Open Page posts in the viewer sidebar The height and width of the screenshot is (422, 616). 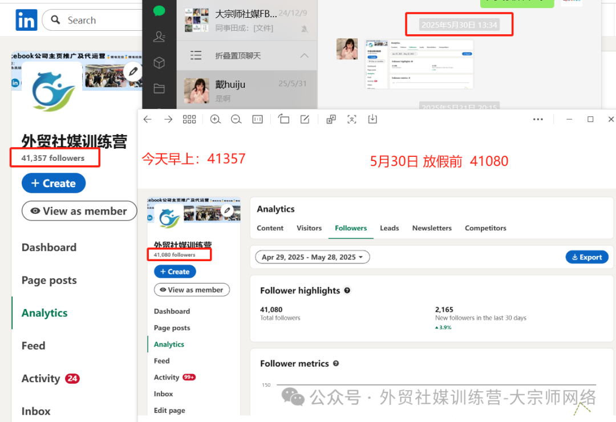point(172,328)
